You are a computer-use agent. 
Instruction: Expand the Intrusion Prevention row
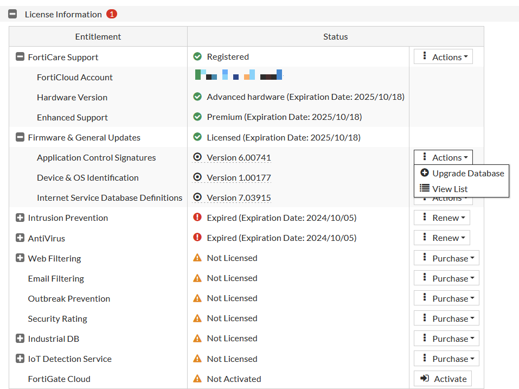20,218
